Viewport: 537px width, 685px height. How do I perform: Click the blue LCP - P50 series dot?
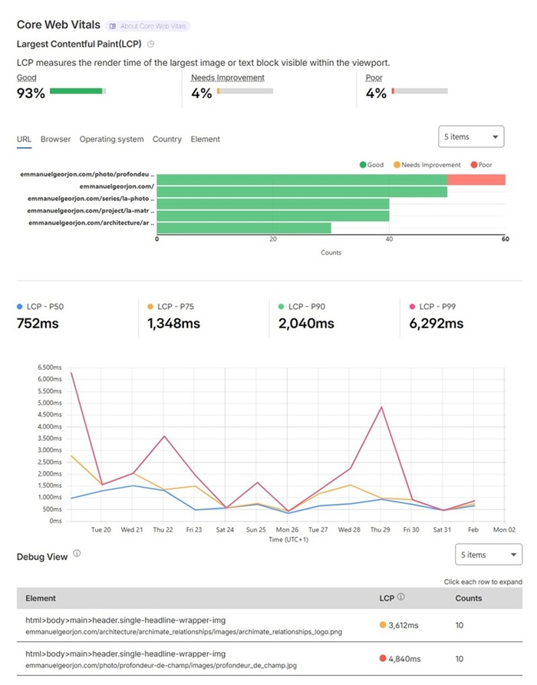coord(20,306)
